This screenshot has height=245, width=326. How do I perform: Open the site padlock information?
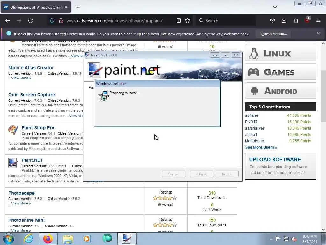tap(61, 21)
